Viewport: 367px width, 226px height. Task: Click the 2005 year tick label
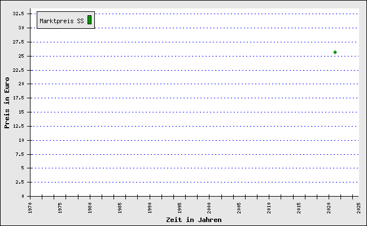click(x=239, y=207)
